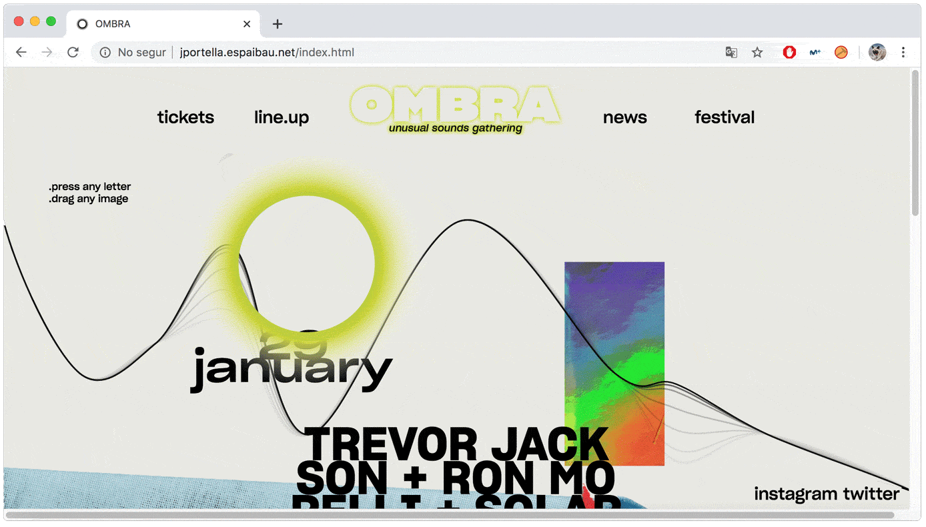Click the 'SON + RON MO' lineup line
926x527 pixels.
pyautogui.click(x=456, y=479)
